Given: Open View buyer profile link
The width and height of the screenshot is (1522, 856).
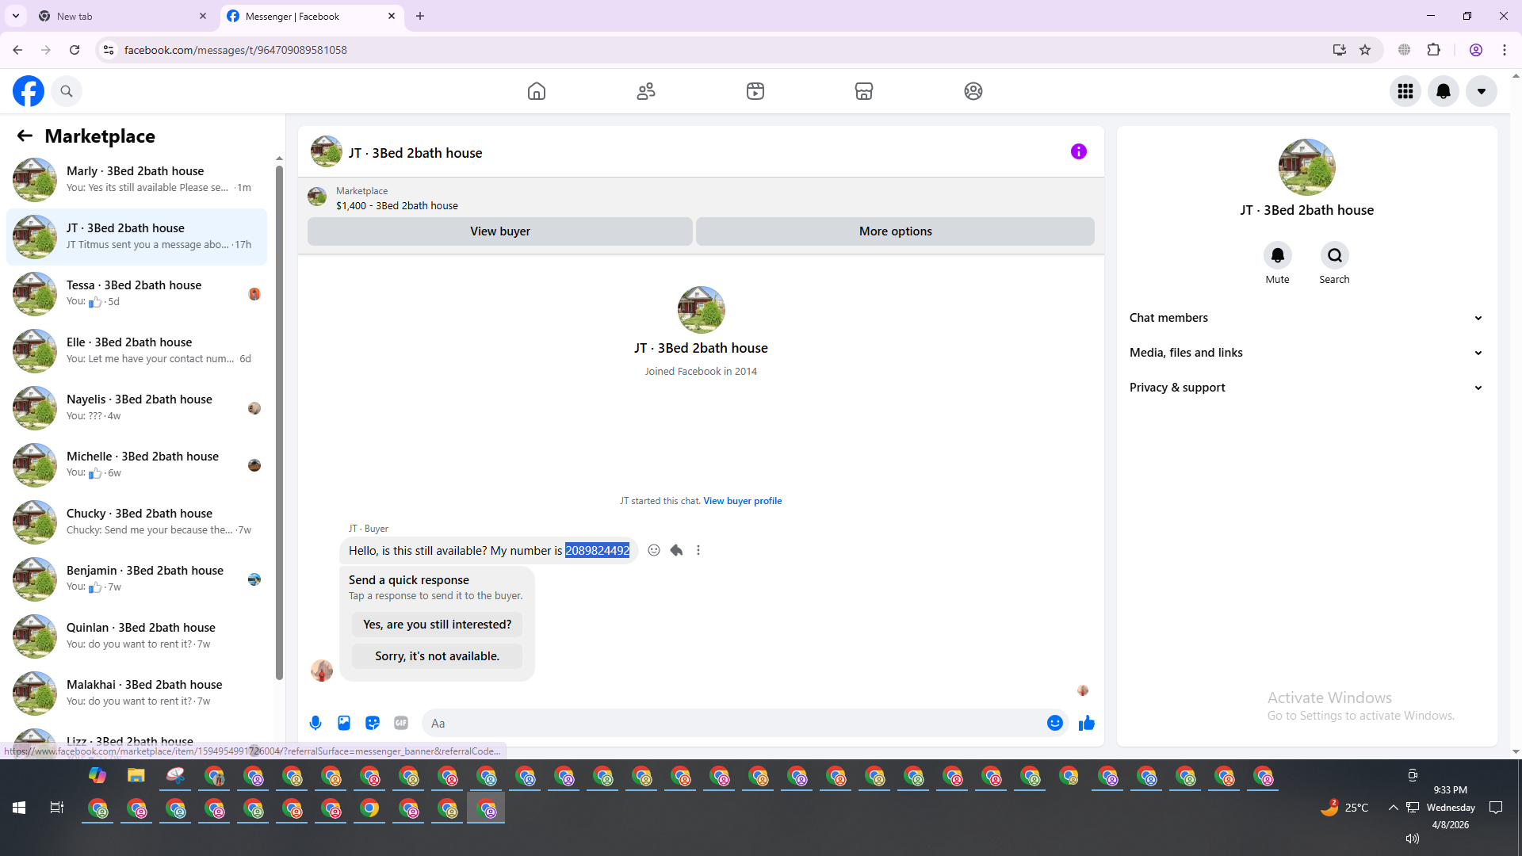Looking at the screenshot, I should (x=742, y=501).
